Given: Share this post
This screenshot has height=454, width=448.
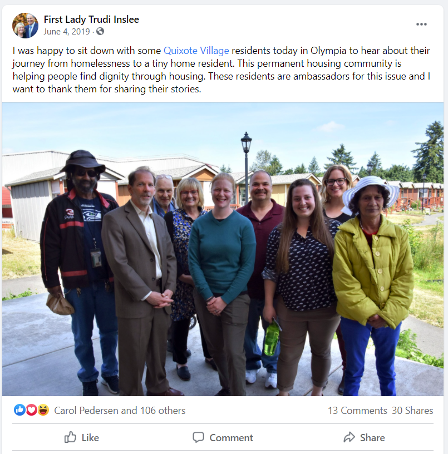Looking at the screenshot, I should [365, 437].
